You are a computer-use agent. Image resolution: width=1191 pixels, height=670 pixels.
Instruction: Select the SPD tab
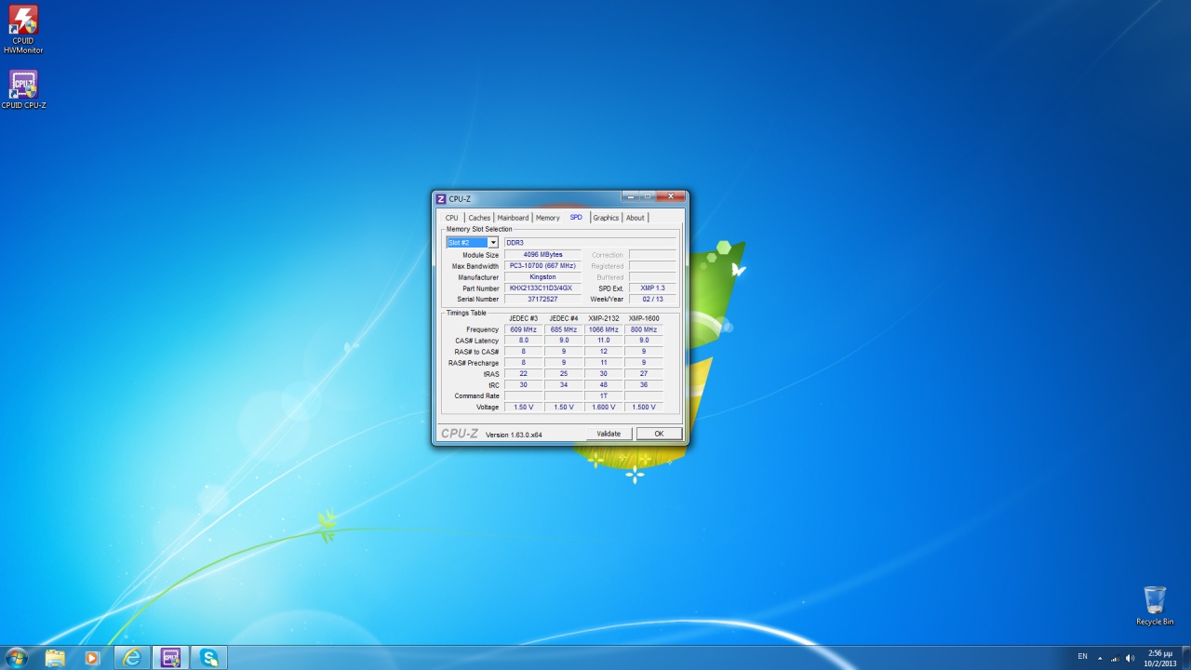point(576,217)
